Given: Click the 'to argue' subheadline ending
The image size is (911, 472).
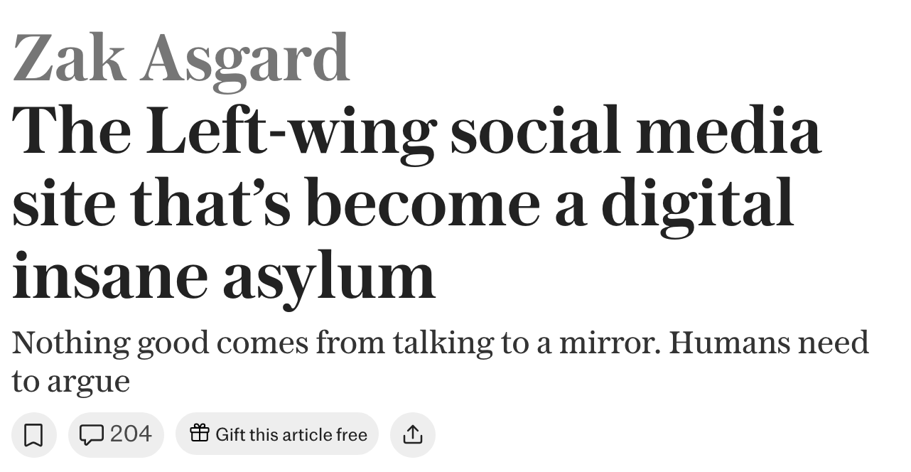Looking at the screenshot, I should 71,382.
